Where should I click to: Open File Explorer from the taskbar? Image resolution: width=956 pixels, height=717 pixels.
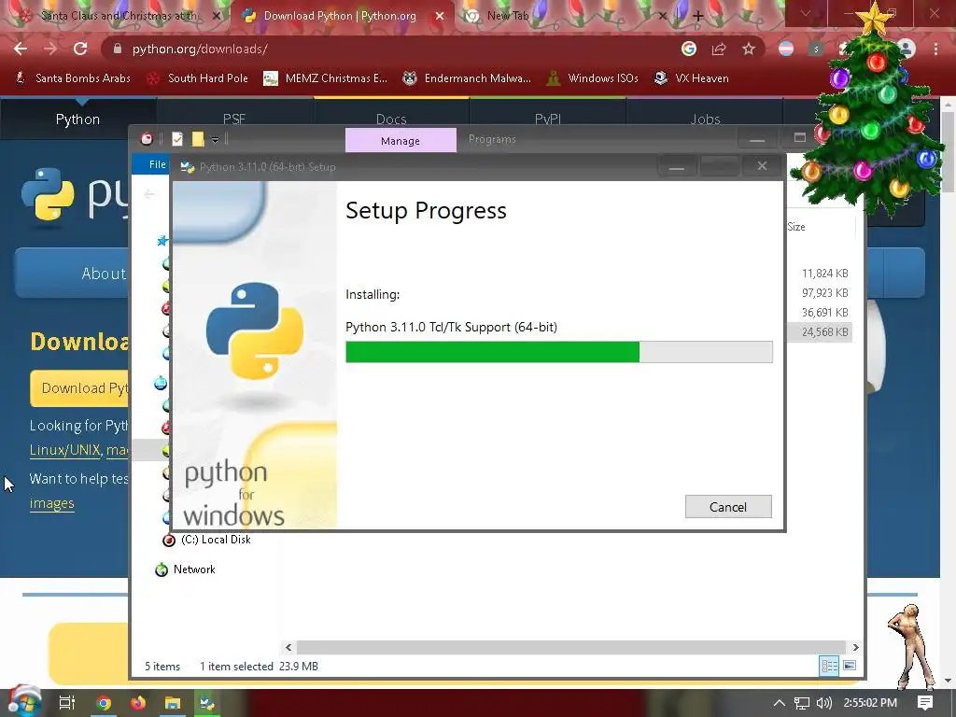pyautogui.click(x=173, y=703)
